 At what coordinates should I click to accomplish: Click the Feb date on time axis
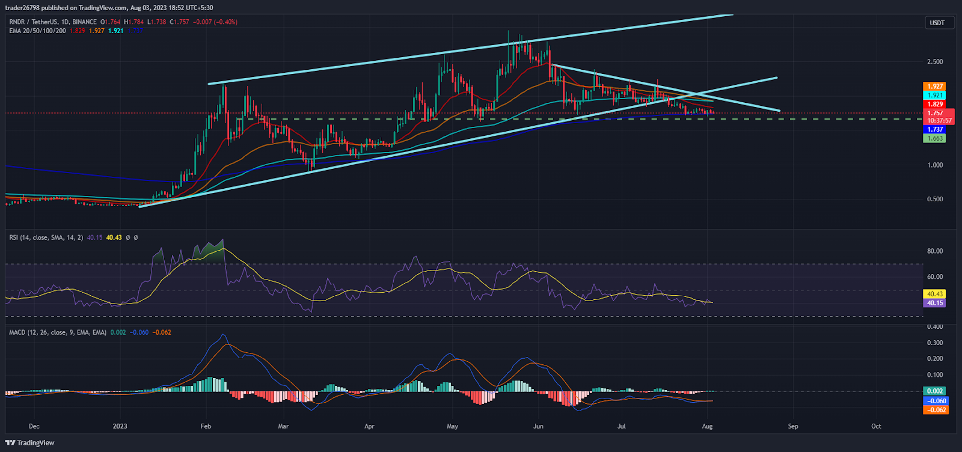point(206,426)
